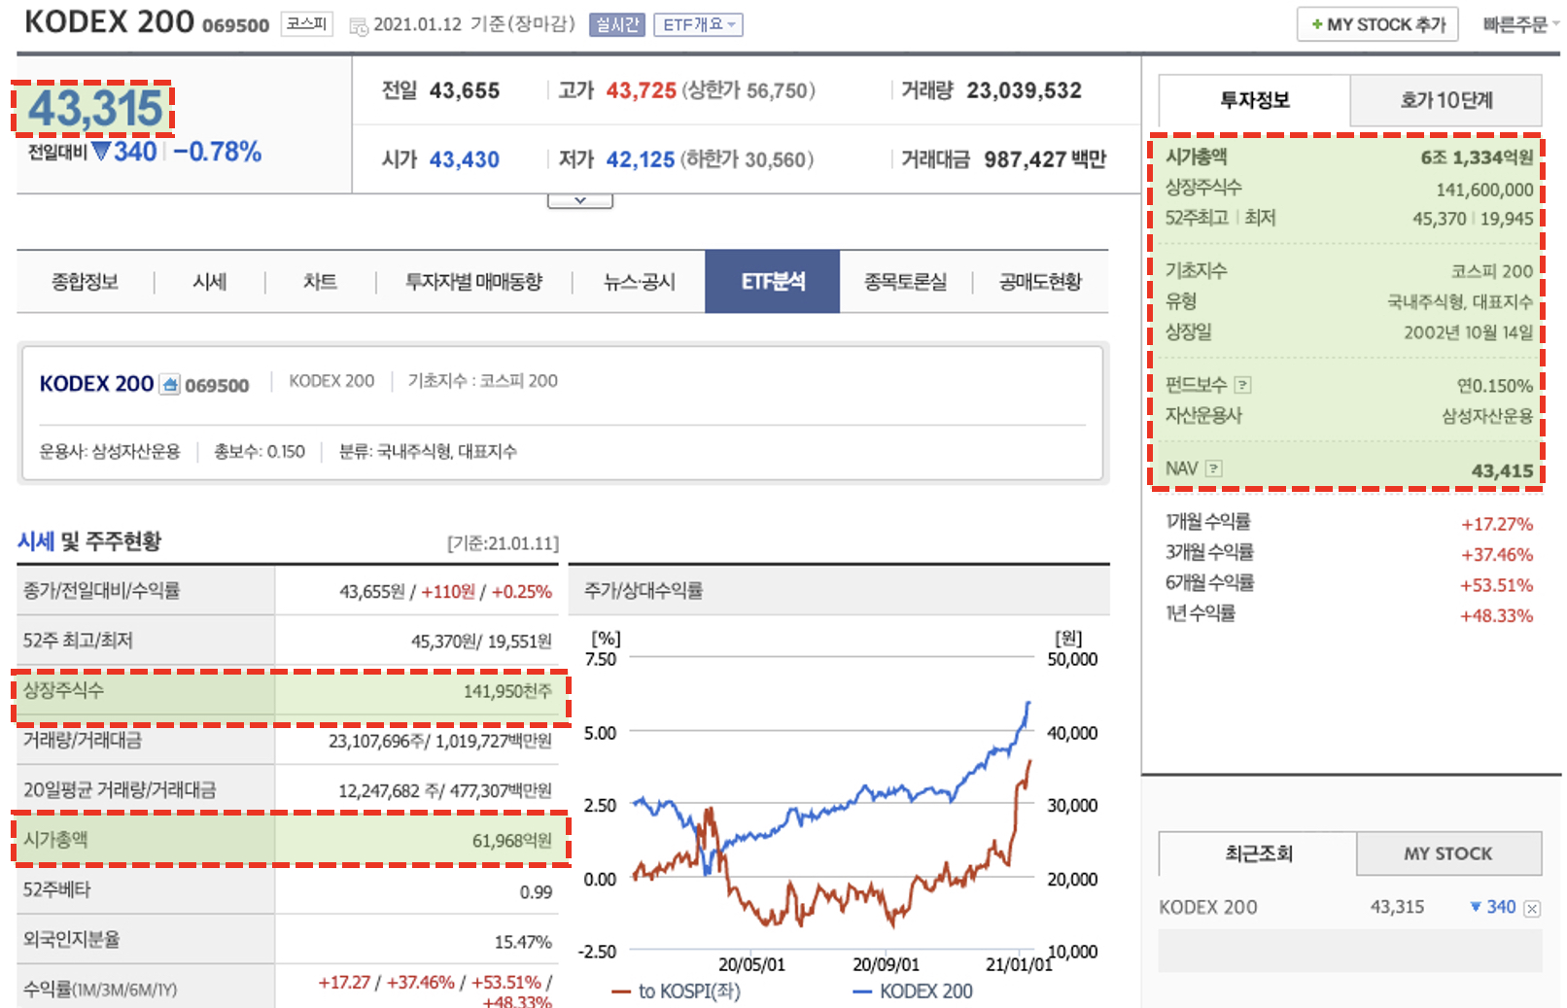Image resolution: width=1567 pixels, height=1008 pixels.
Task: Click the 실시간 button
Action: (x=617, y=24)
